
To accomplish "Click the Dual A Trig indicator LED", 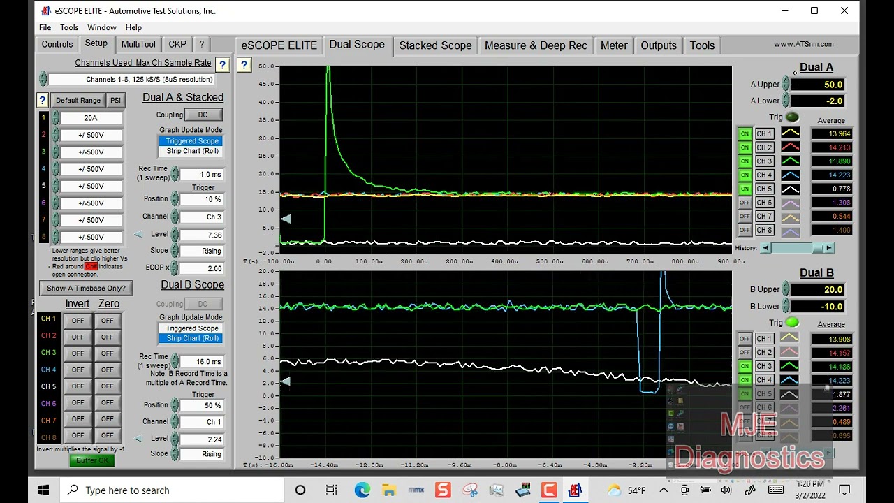I will point(792,117).
